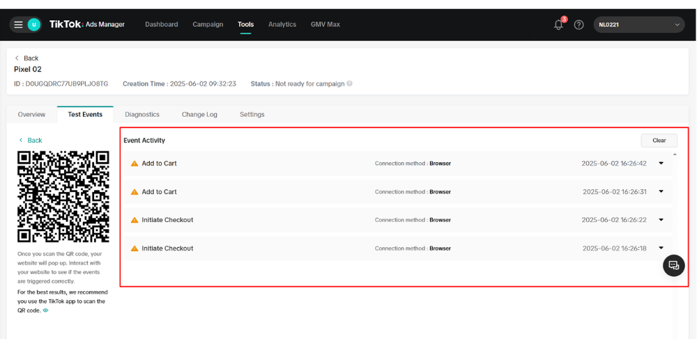
Task: Click Not ready for campaign status text
Action: pyautogui.click(x=310, y=84)
